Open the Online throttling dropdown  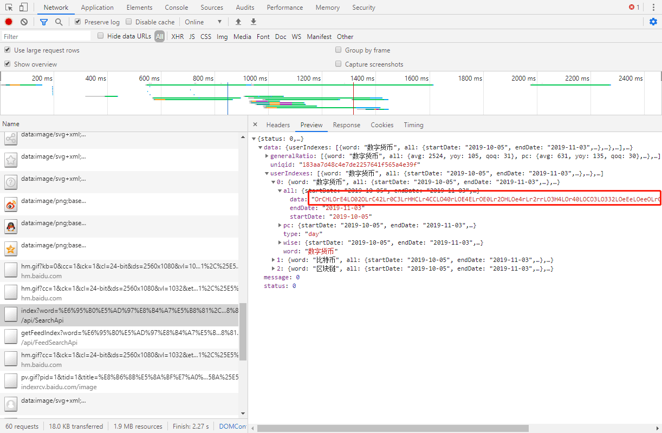pyautogui.click(x=203, y=22)
